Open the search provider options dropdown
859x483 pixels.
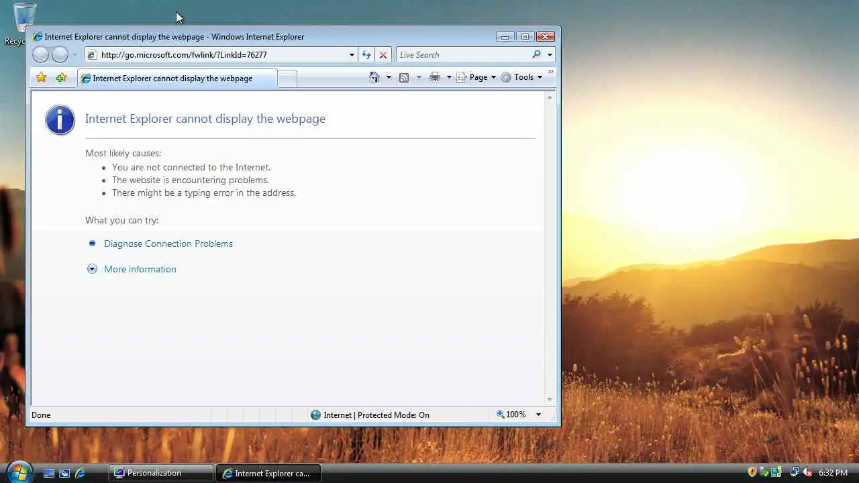[550, 55]
